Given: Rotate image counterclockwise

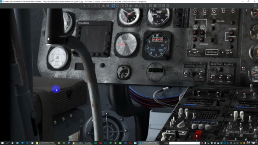Looking at the screenshot, I should (x=95, y=6).
